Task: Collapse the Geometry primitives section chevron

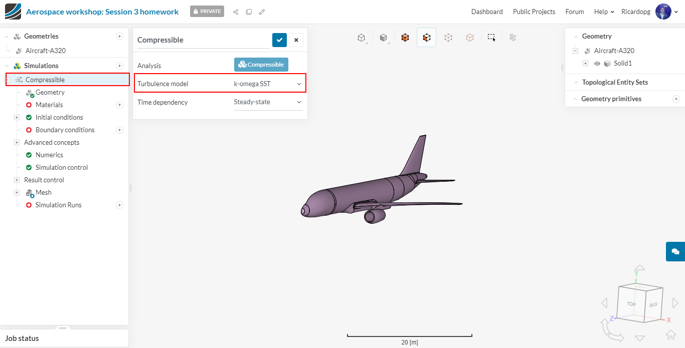Action: [x=575, y=99]
